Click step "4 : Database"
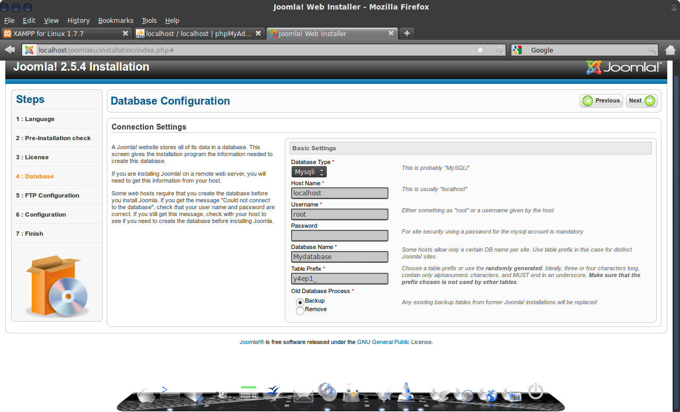The width and height of the screenshot is (680, 412). 35,176
